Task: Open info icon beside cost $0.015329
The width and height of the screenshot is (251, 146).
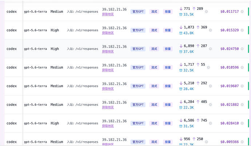Action: click(242, 30)
